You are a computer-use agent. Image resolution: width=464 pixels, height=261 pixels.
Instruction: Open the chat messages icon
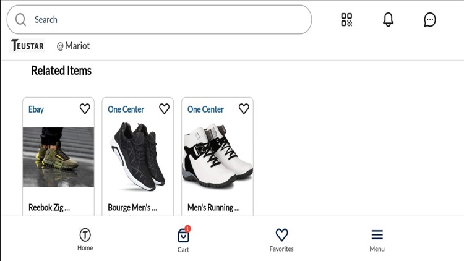tap(430, 20)
